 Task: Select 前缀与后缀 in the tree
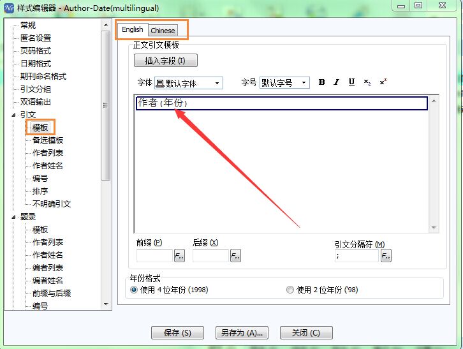(52, 293)
